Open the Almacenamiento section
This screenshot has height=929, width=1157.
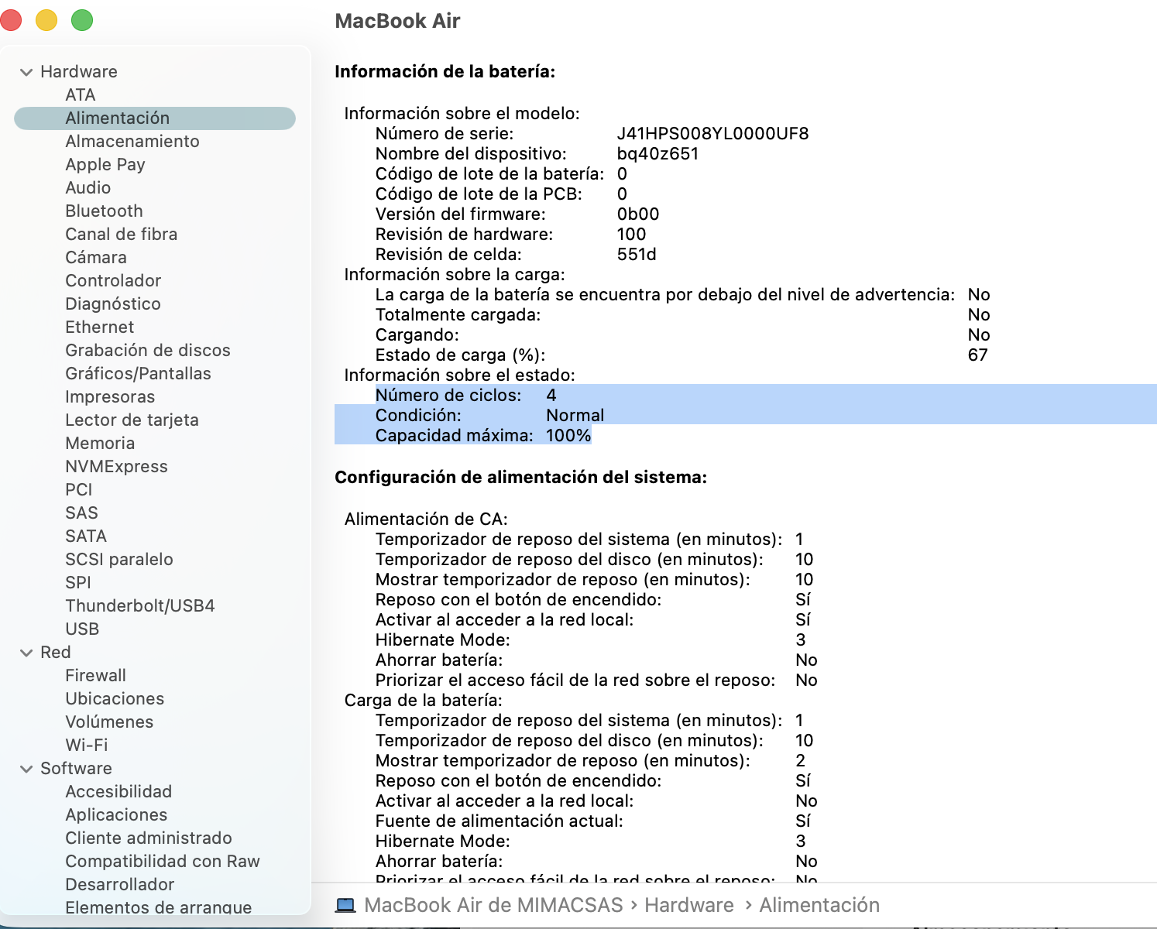click(x=132, y=141)
